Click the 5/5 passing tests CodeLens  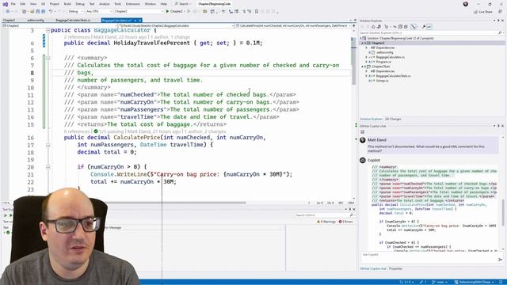[109, 131]
